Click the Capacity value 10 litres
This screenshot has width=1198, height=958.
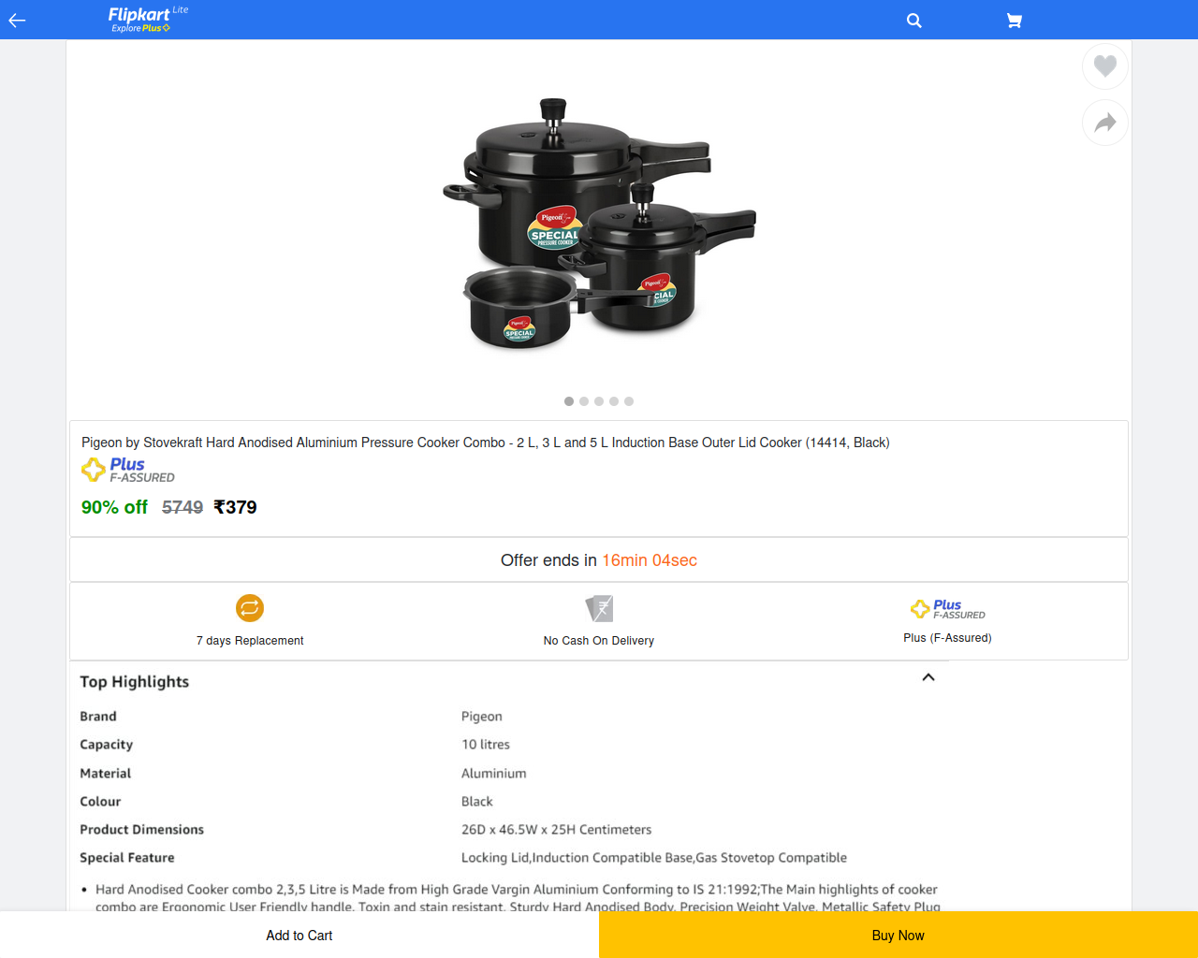(x=486, y=745)
